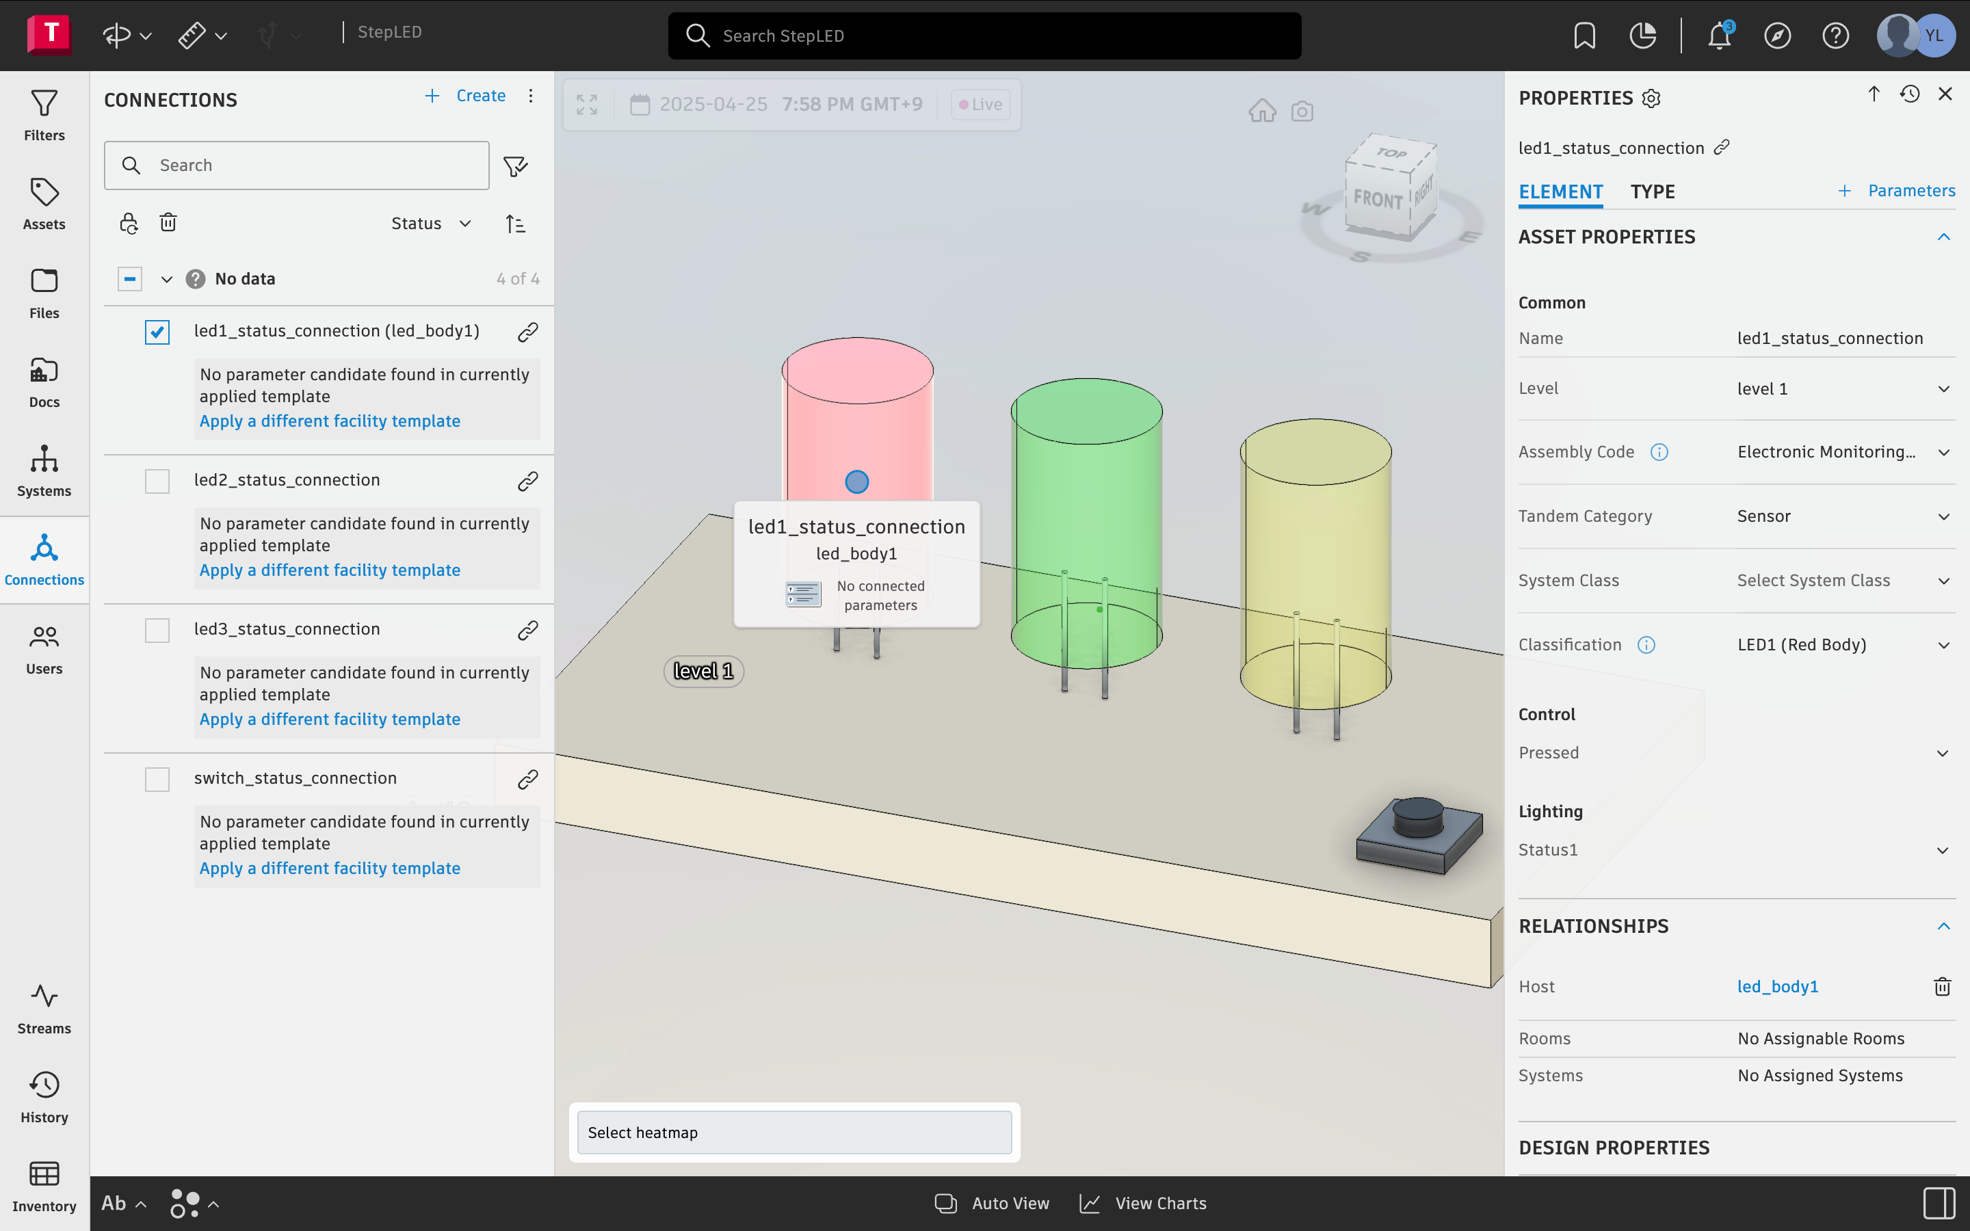1970x1231 pixels.
Task: Click the delete trash icon in Connections
Action: [x=168, y=222]
